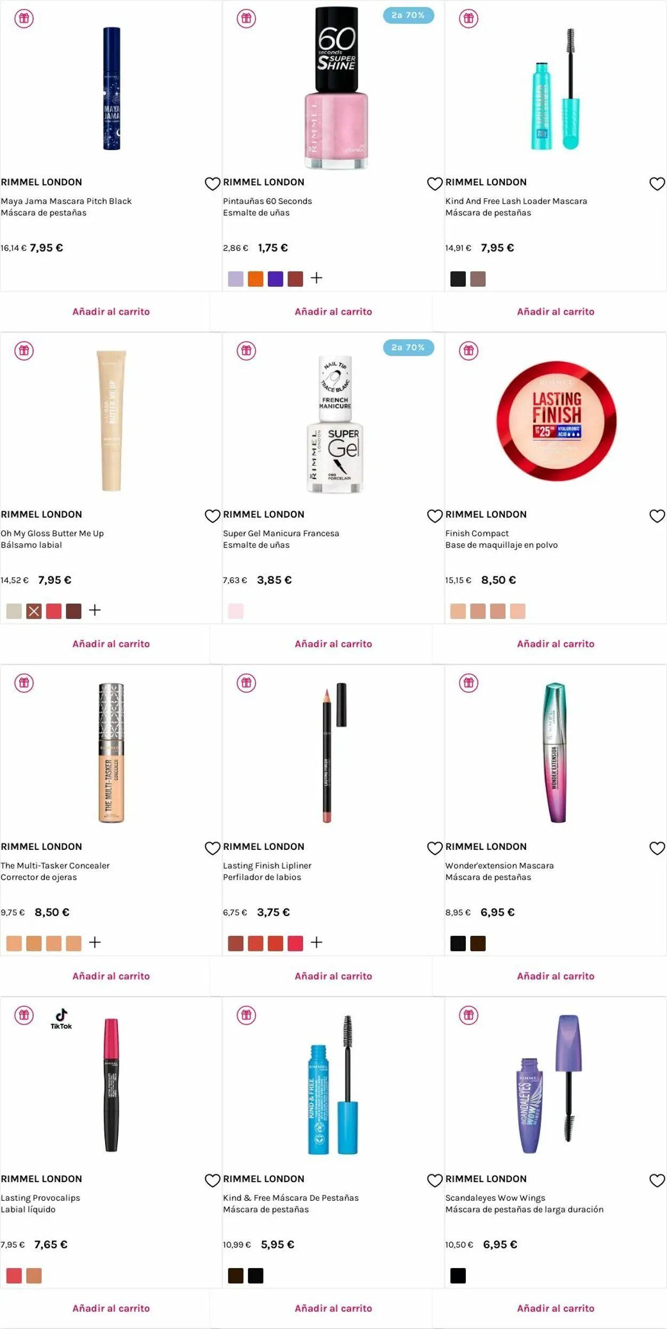
Task: Click the gift icon on Finish Compact
Action: (x=469, y=351)
